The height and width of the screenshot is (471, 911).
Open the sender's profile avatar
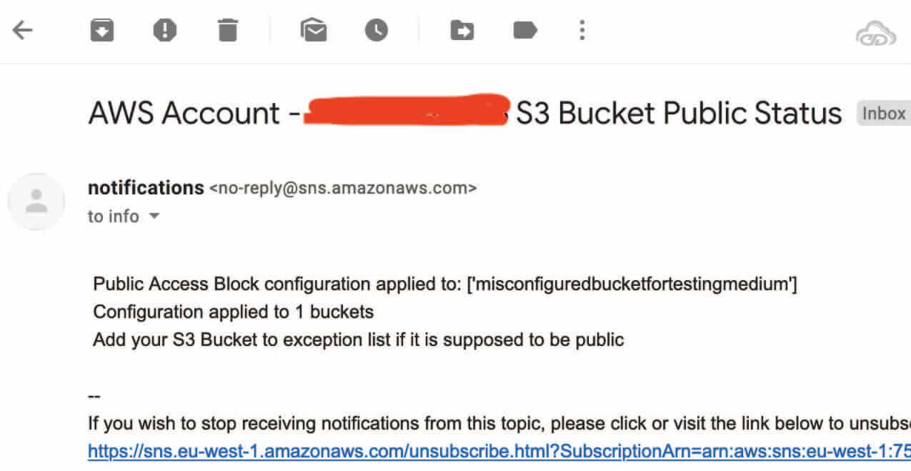coord(36,202)
